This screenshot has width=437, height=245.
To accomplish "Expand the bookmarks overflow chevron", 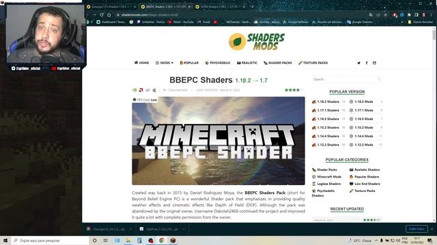I will point(401,22).
